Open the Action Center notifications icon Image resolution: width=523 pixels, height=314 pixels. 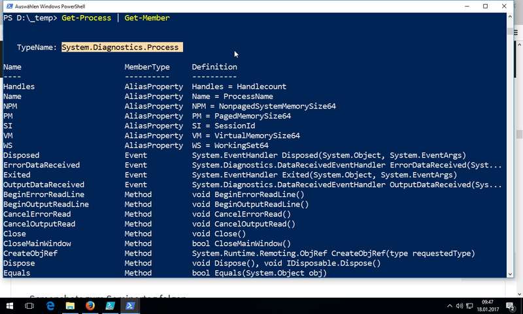tap(510, 305)
